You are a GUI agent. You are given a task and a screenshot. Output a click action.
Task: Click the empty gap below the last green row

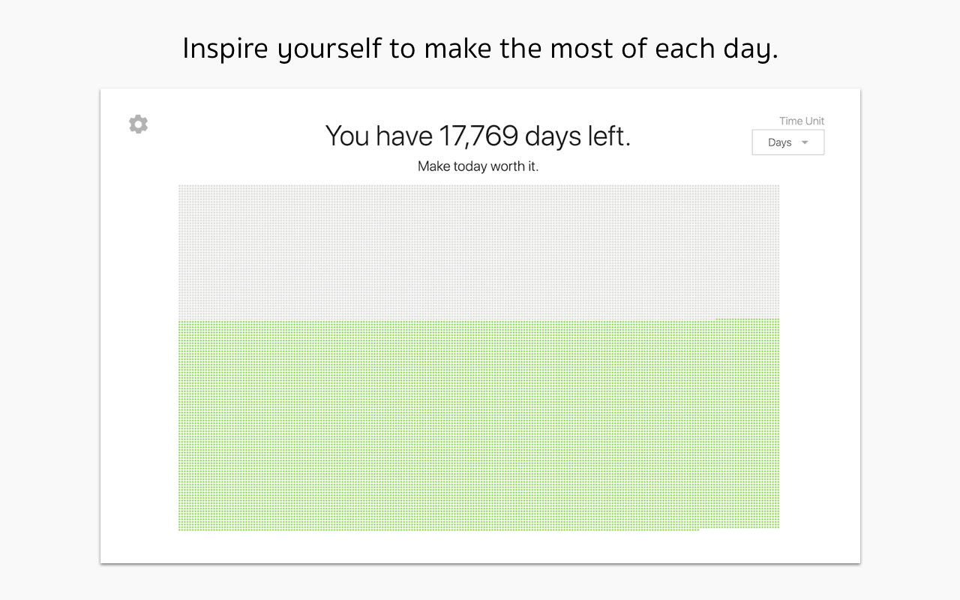(739, 529)
